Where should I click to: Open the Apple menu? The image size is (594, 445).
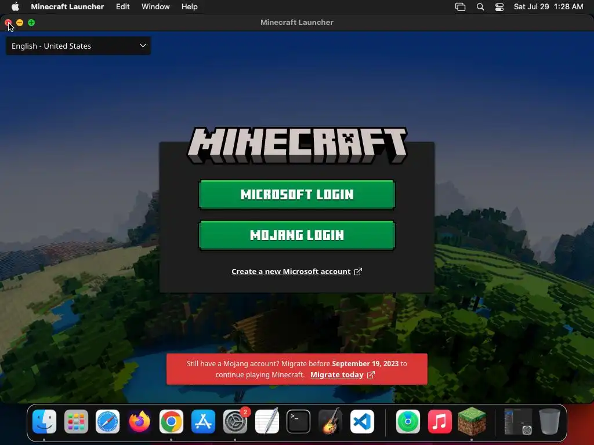point(15,6)
